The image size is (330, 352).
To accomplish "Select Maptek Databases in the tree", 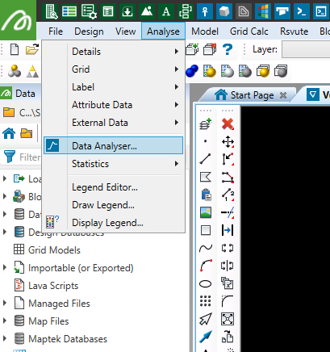I will pos(68,339).
